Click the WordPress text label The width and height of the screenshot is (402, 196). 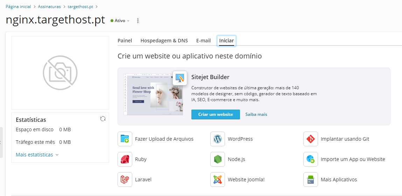tap(240, 139)
